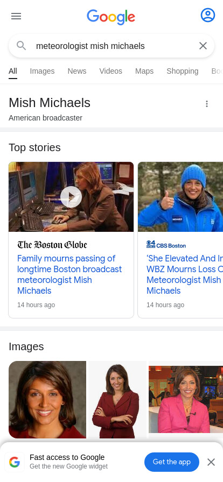Focus the search box with meteorologist query

click(111, 46)
